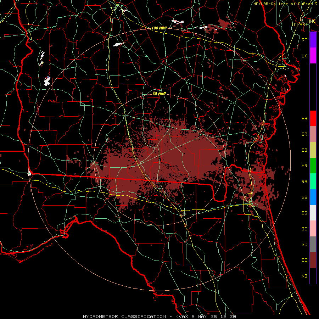
Task: Click the 100 NMI range ring label
Action: (x=159, y=28)
